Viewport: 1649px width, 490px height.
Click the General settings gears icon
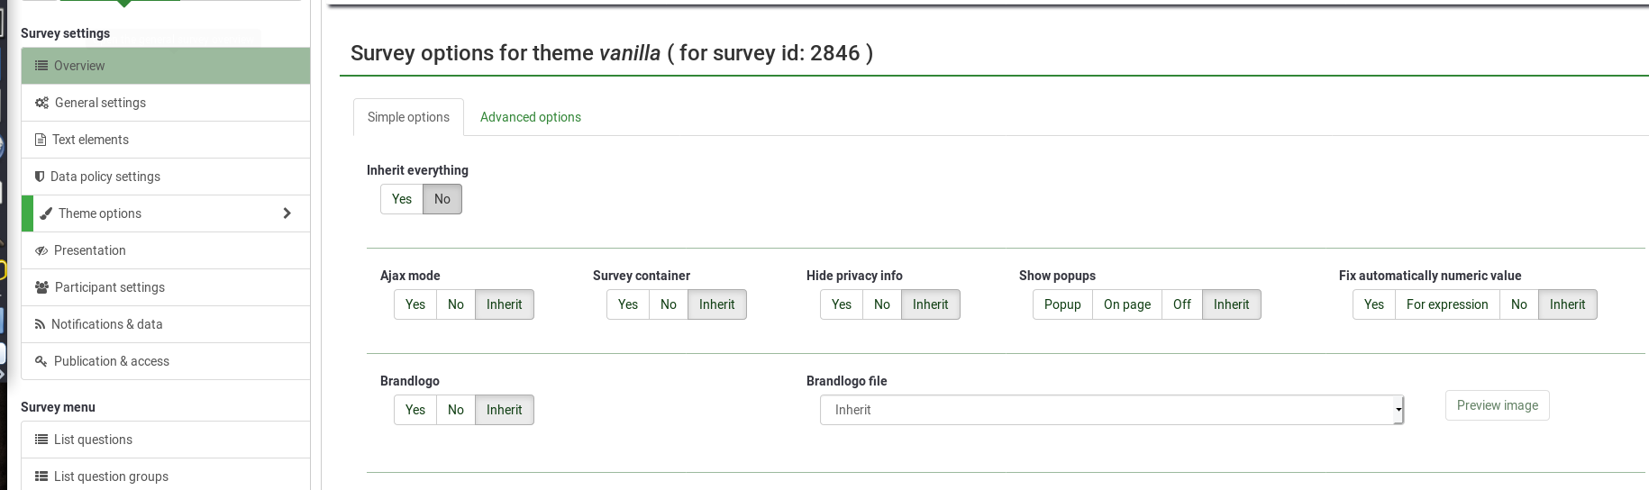[41, 103]
